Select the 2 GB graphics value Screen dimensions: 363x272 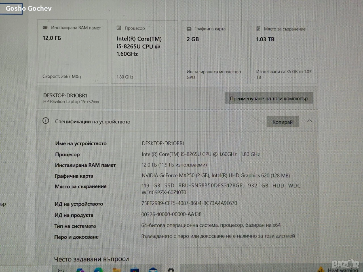(193, 39)
